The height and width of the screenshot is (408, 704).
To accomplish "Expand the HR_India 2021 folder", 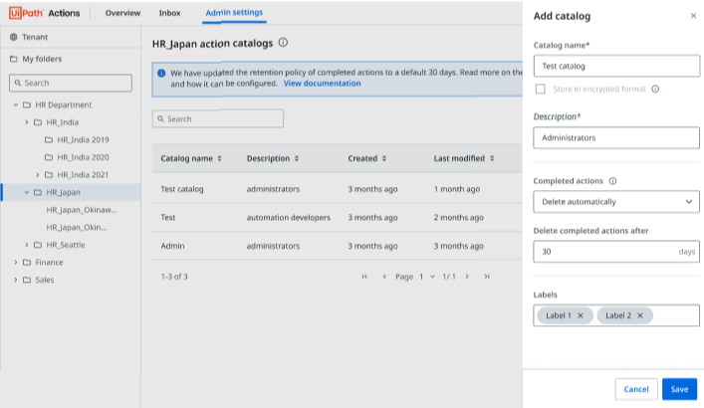I will click(37, 174).
